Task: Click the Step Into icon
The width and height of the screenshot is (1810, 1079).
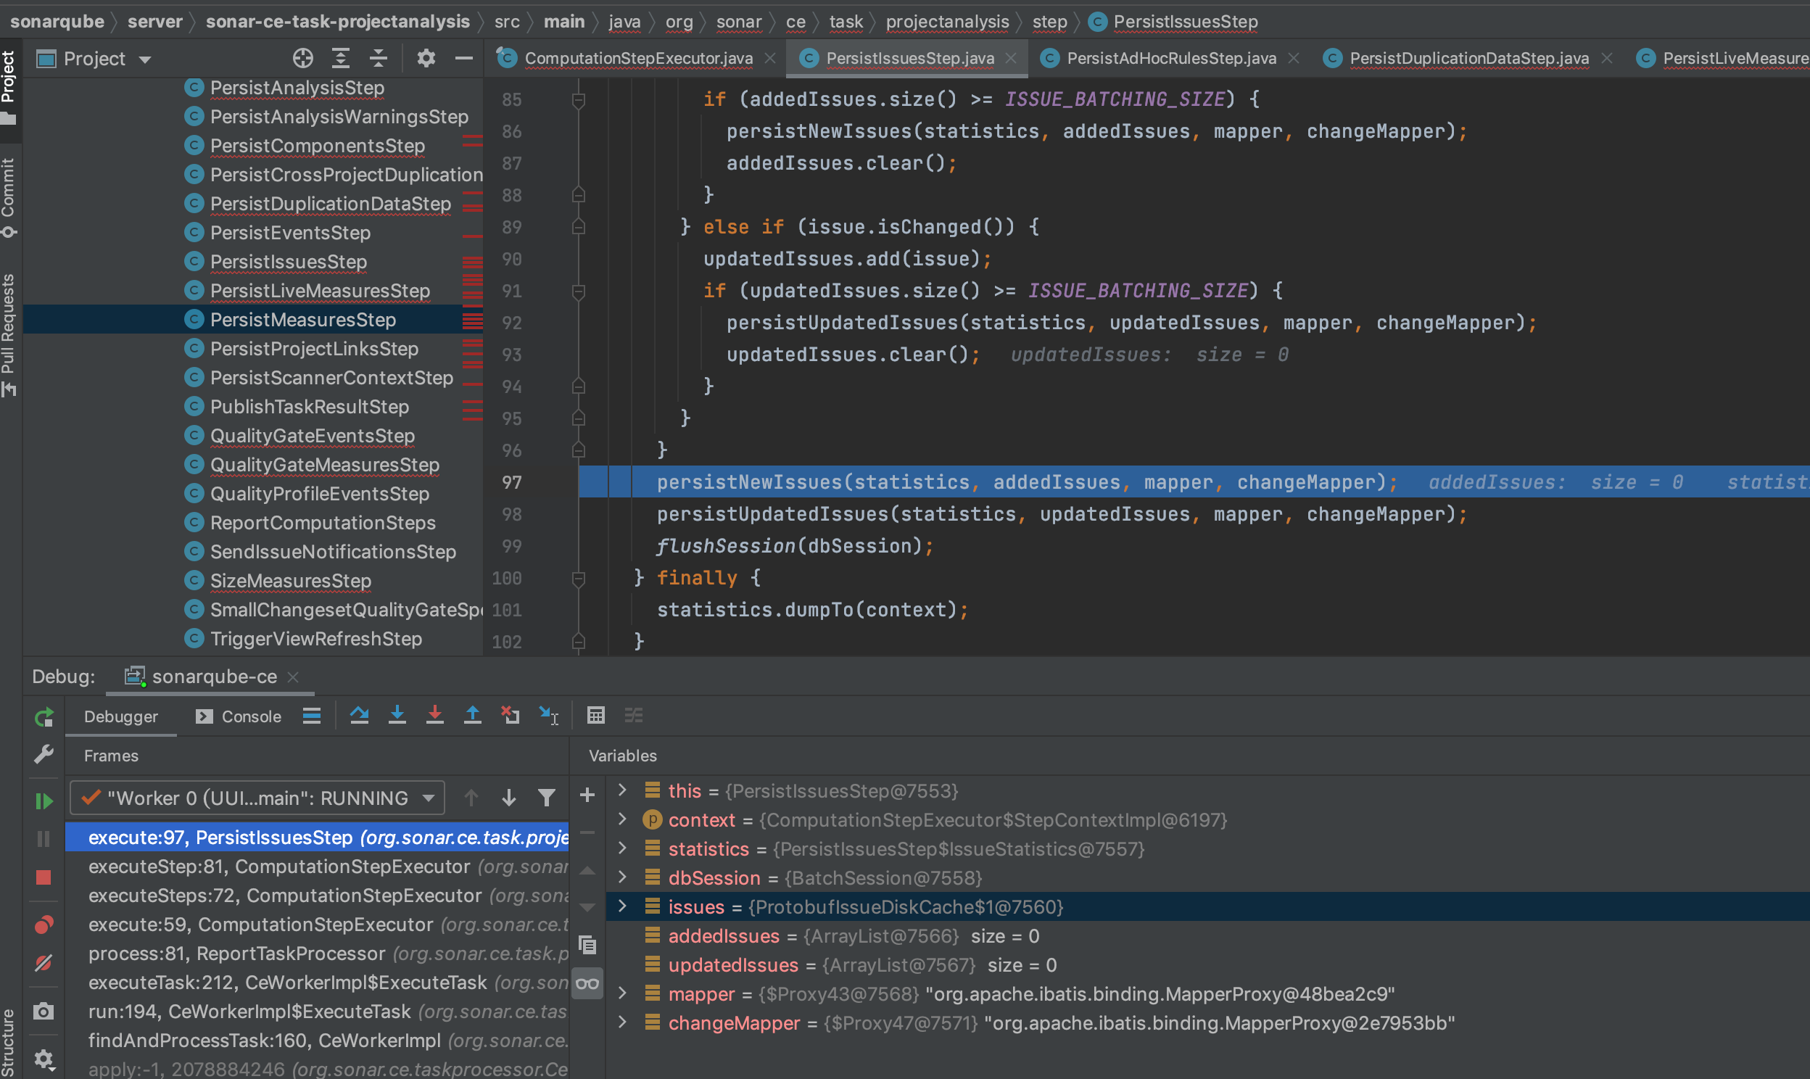Action: (x=397, y=716)
